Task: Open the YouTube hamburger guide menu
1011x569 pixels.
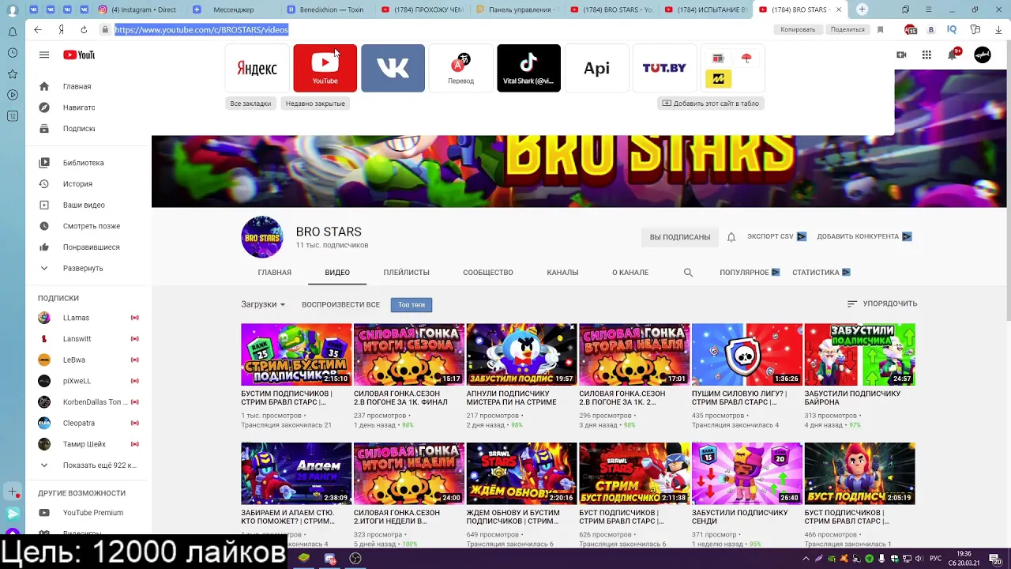Action: 44,55
